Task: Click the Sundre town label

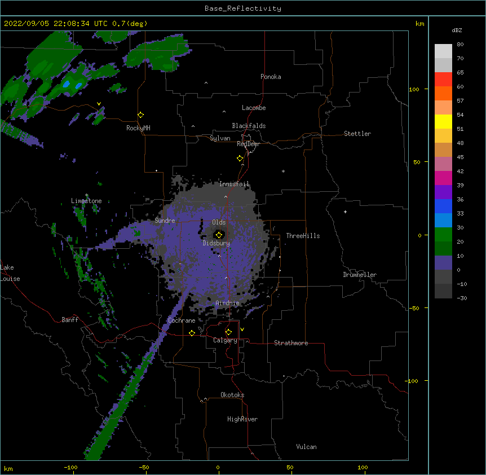Action: click(x=165, y=221)
